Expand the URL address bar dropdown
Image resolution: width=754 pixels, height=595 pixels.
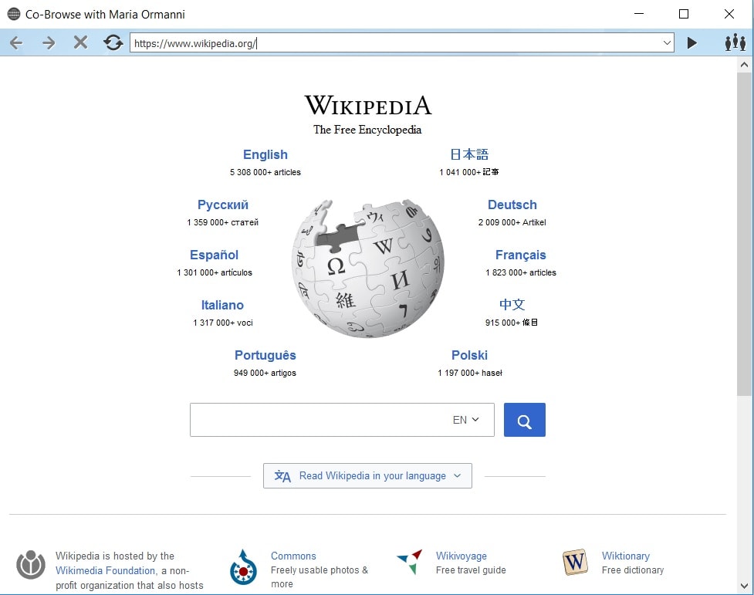point(667,42)
